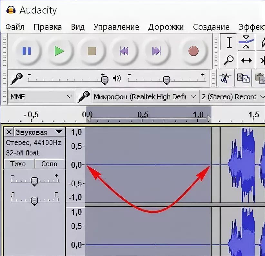The height and width of the screenshot is (256, 265).
Task: Select the Selection (I-beam) tool
Action: pos(229,43)
